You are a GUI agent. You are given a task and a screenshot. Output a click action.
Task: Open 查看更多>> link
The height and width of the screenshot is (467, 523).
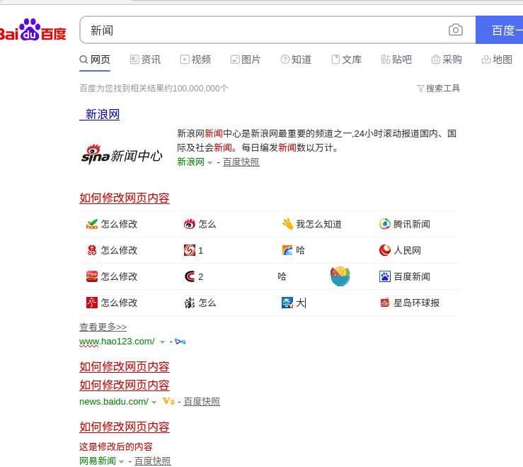point(103,327)
